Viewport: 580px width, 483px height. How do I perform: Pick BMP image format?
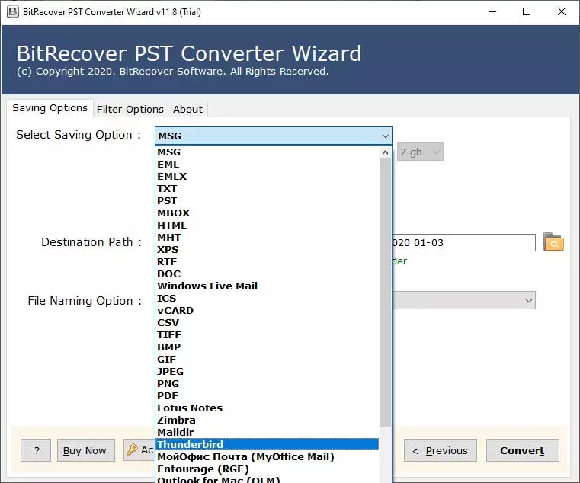pos(267,347)
